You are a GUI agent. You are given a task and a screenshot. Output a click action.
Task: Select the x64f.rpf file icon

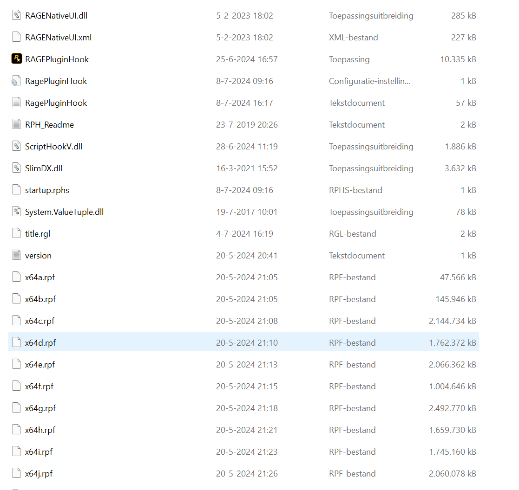pyautogui.click(x=17, y=386)
